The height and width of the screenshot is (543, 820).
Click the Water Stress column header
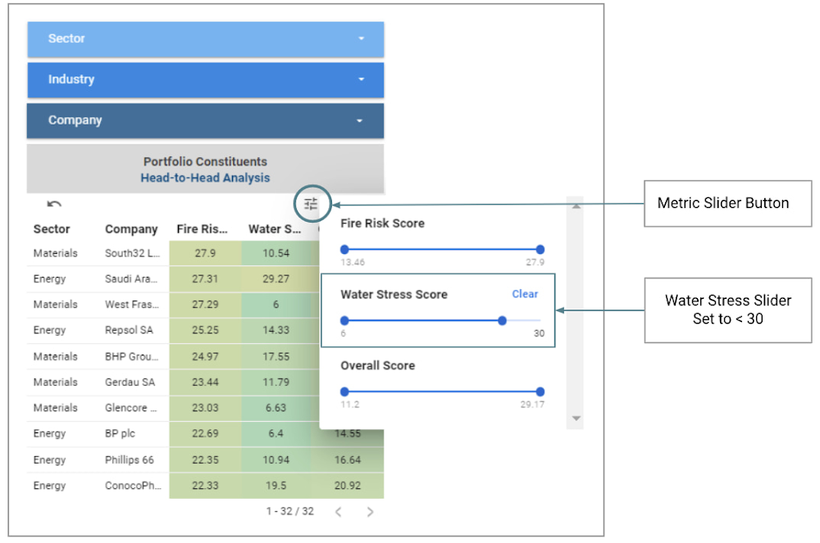point(275,229)
